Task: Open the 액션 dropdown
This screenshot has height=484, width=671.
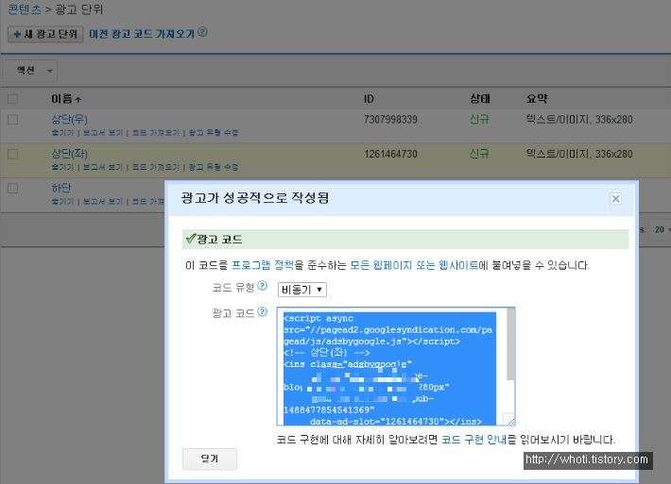Action: [x=30, y=71]
